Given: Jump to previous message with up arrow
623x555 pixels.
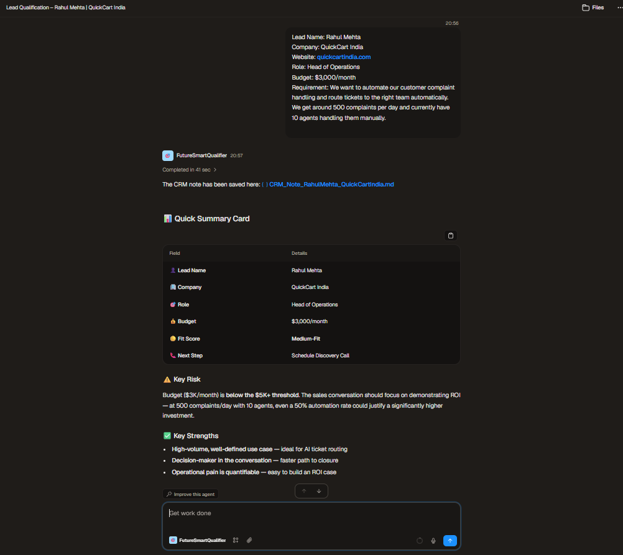Looking at the screenshot, I should [304, 491].
